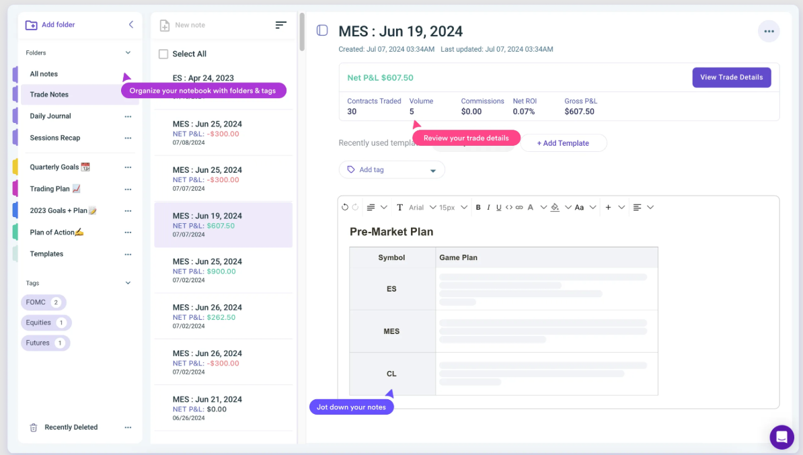Collapse the Tags section
803x455 pixels.
[x=128, y=283]
